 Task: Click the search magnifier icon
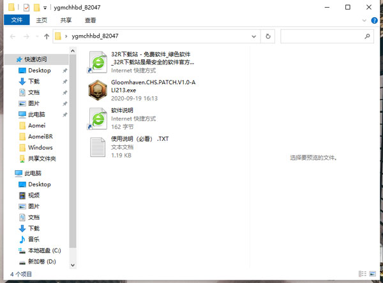click(367, 36)
